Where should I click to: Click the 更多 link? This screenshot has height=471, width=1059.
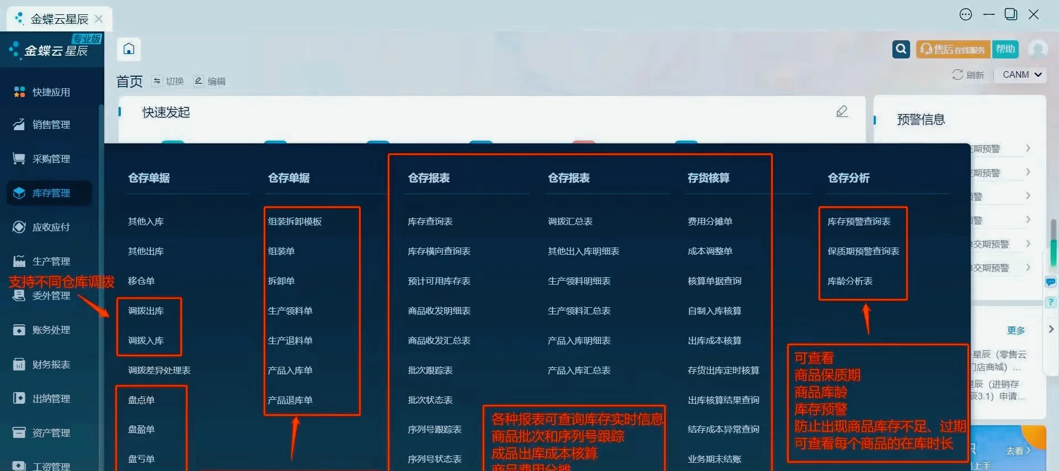pyautogui.click(x=1016, y=330)
